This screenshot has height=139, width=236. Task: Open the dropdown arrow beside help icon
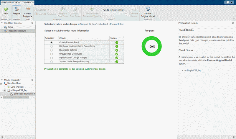[x=232, y=2]
